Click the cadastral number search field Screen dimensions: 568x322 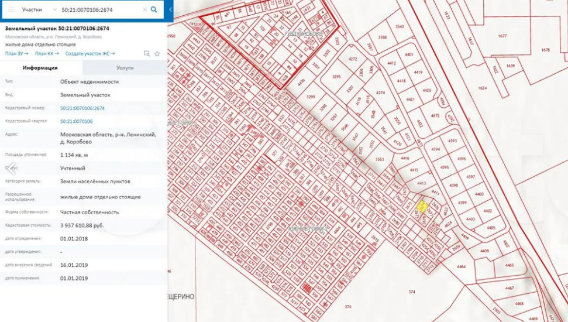click(99, 10)
